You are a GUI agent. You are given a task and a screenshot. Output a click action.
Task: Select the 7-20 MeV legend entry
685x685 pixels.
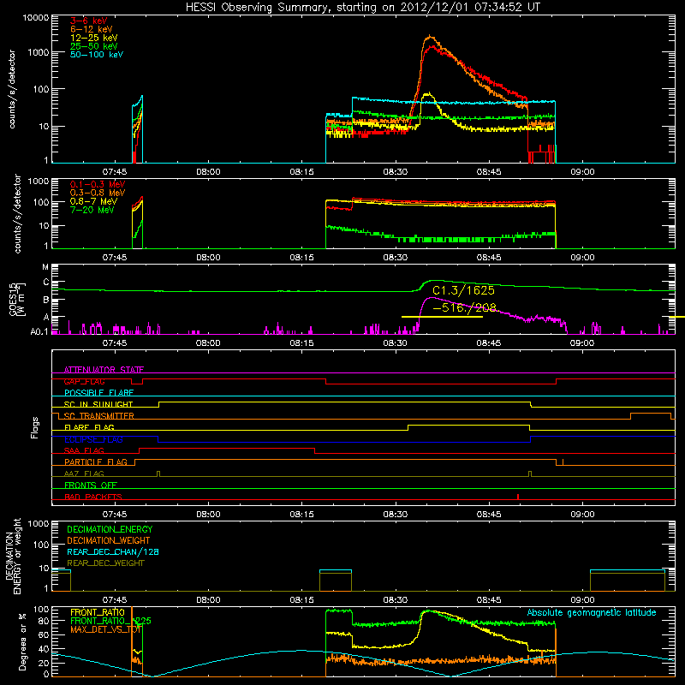92,210
